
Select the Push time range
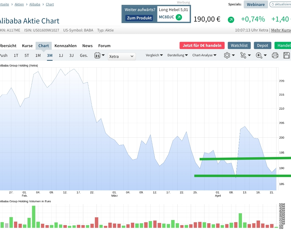[x=4, y=55]
